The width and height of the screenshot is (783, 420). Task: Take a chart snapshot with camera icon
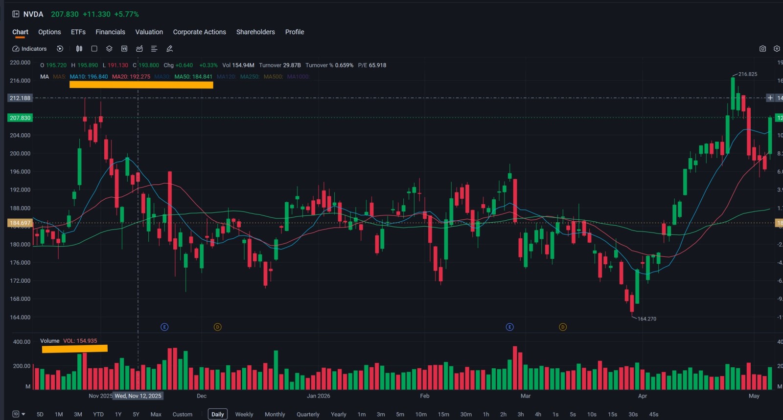tap(762, 49)
